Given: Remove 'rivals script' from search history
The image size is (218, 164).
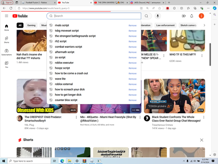Looking at the screenshot, I should [x=133, y=25].
